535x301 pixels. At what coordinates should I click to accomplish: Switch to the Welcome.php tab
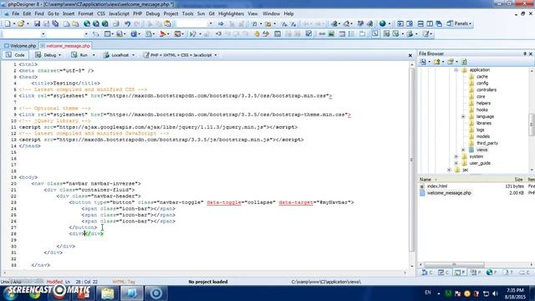pyautogui.click(x=20, y=46)
